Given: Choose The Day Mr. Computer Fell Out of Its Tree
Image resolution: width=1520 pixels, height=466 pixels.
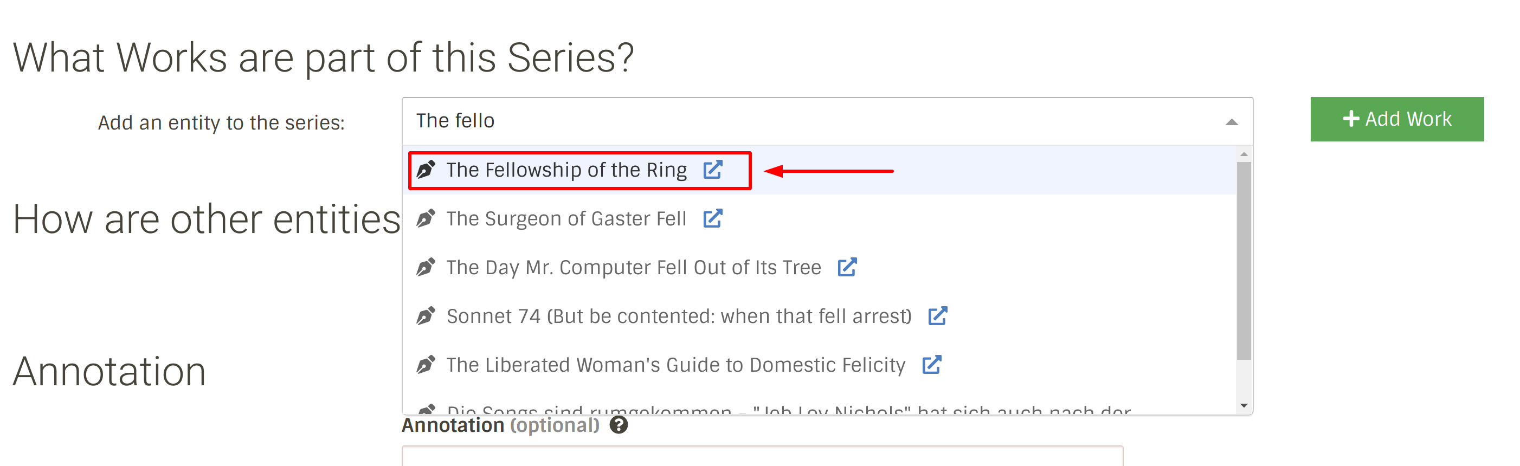Looking at the screenshot, I should click(x=819, y=267).
